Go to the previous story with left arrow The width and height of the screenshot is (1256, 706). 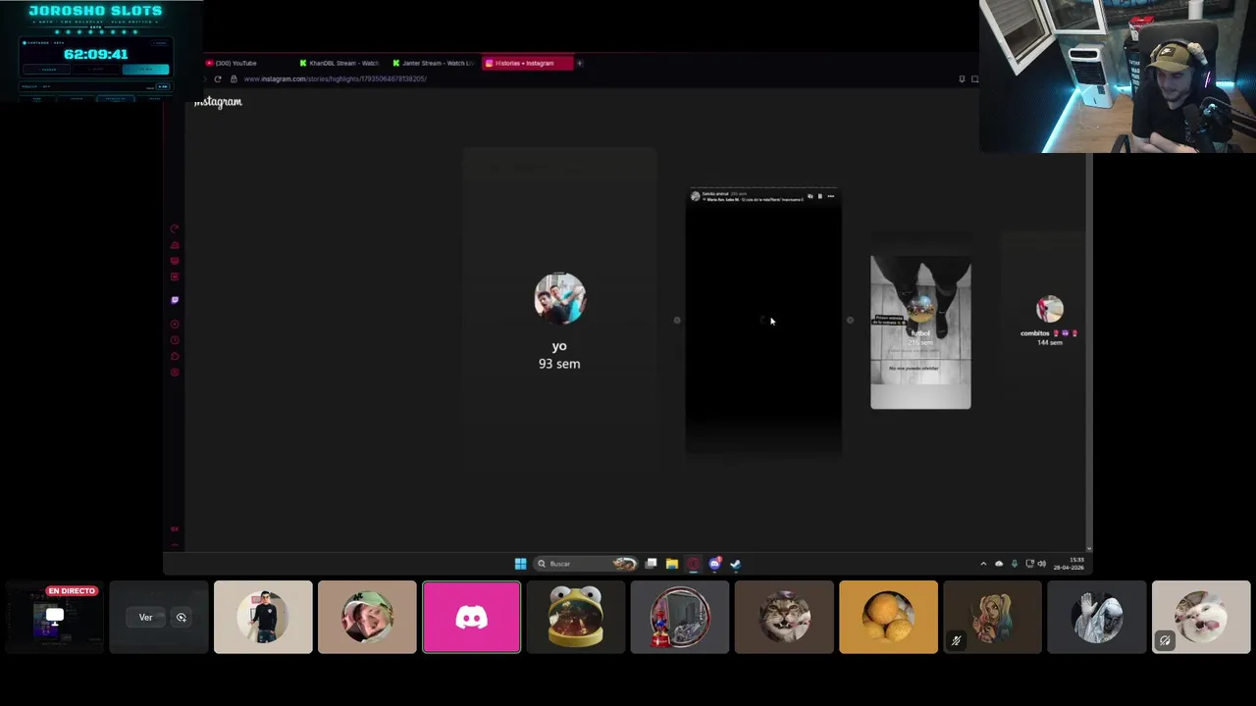(x=676, y=320)
